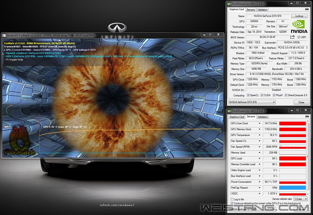This screenshot has width=313, height=215.
Task: Click the camera screenshot icon in Sensors GPU-Z window
Action: tap(307, 116)
